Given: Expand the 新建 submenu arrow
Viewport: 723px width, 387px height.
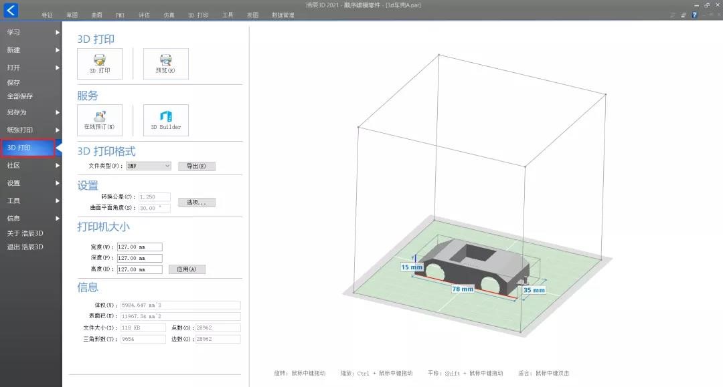Looking at the screenshot, I should tap(58, 49).
